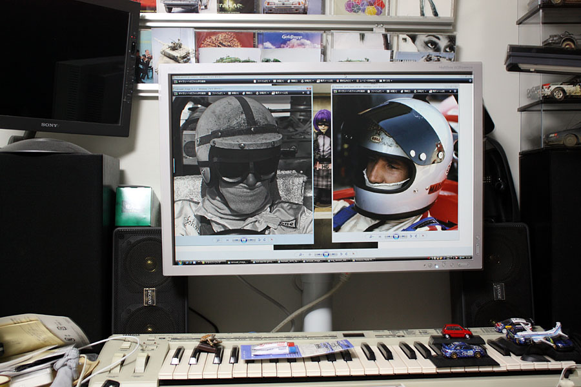Viewport: 581px width, 387px height.
Task: Expand Open menu in the back gallery window
Action: coord(386,81)
